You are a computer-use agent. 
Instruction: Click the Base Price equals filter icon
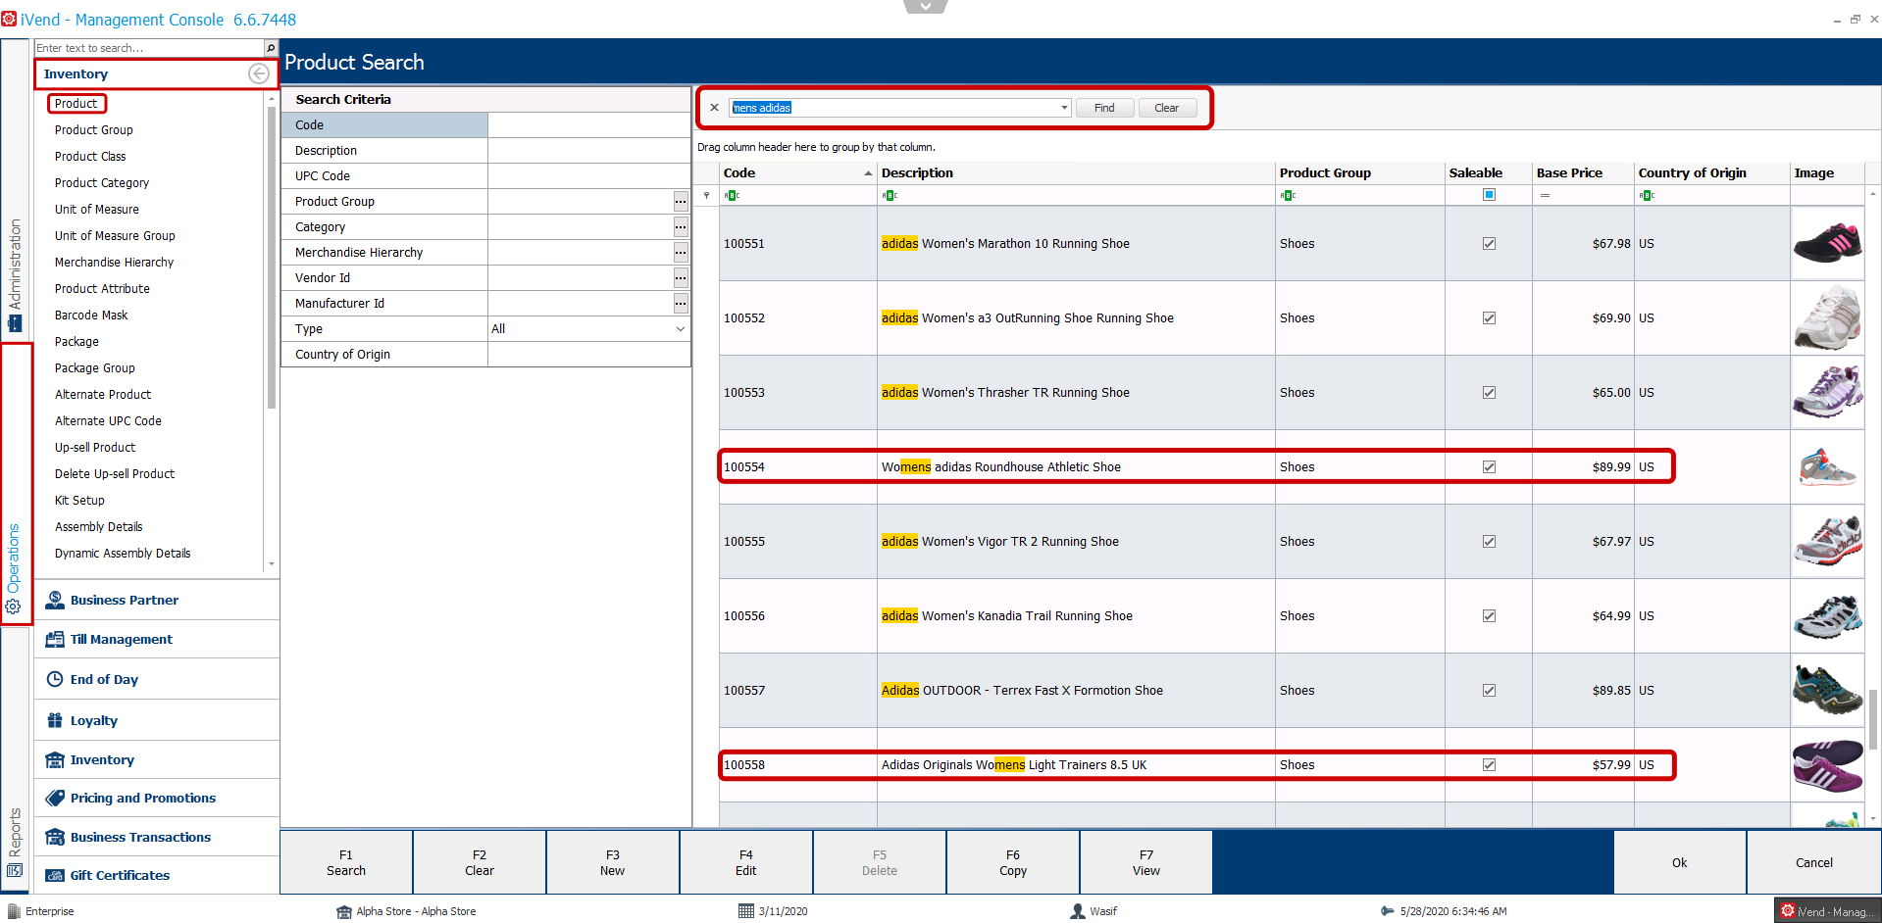tap(1545, 195)
